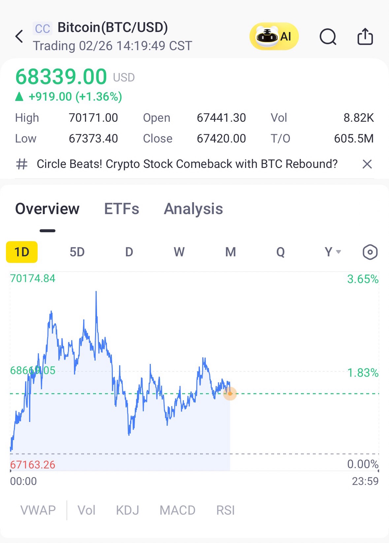389x543 pixels.
Task: Tap the CC crypto badge
Action: pos(43,29)
